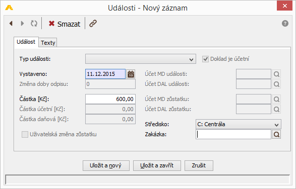Enable Uživatelská změna zůstatku checkbox

click(25, 134)
